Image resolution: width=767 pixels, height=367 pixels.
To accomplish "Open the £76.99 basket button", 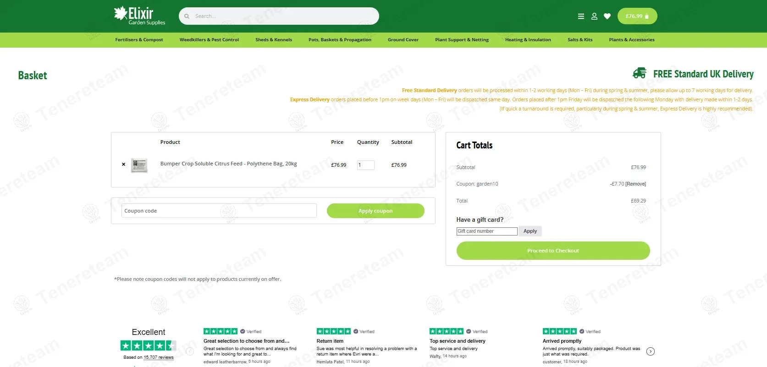I will point(637,16).
